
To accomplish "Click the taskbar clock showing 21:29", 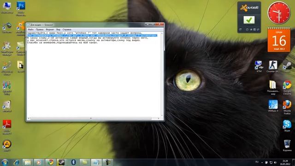I will (285, 162).
